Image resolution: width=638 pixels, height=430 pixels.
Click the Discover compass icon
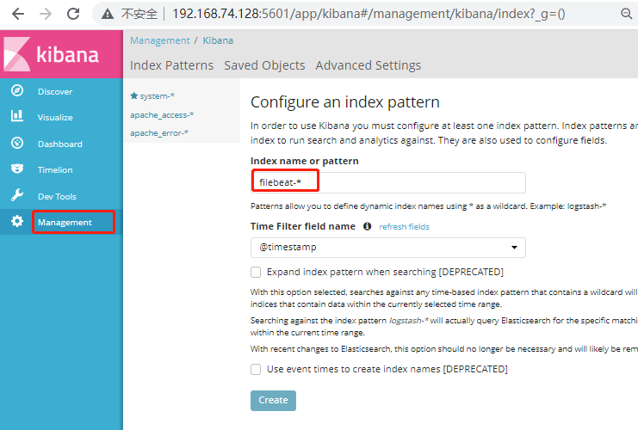pos(17,90)
